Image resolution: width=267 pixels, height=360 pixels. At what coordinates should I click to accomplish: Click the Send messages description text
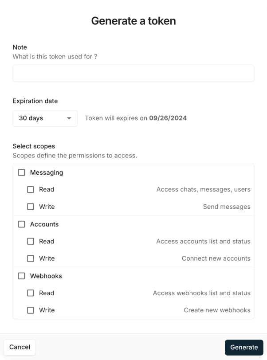tap(227, 207)
